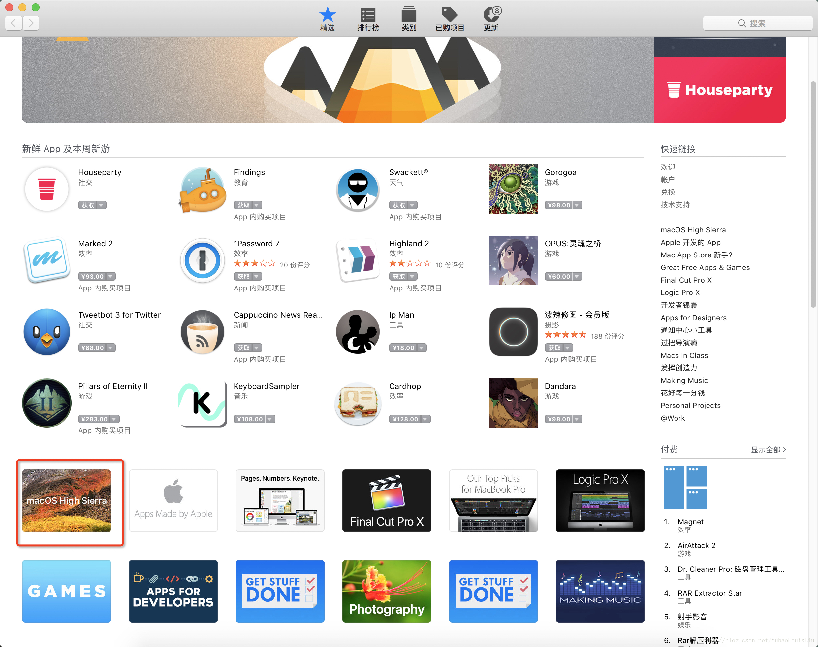Open the Dandara game icon

click(513, 403)
